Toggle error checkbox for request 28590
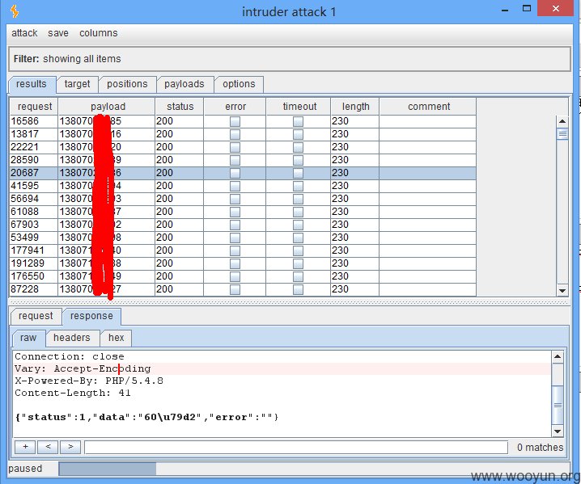This screenshot has width=581, height=484. click(x=235, y=160)
